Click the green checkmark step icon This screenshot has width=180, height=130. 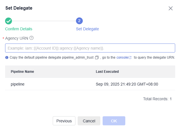click(9, 21)
